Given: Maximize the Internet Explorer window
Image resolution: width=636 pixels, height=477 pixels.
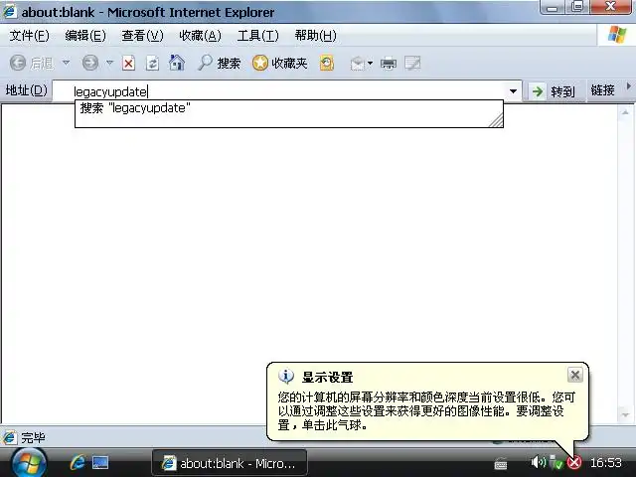Looking at the screenshot, I should [577, 7].
